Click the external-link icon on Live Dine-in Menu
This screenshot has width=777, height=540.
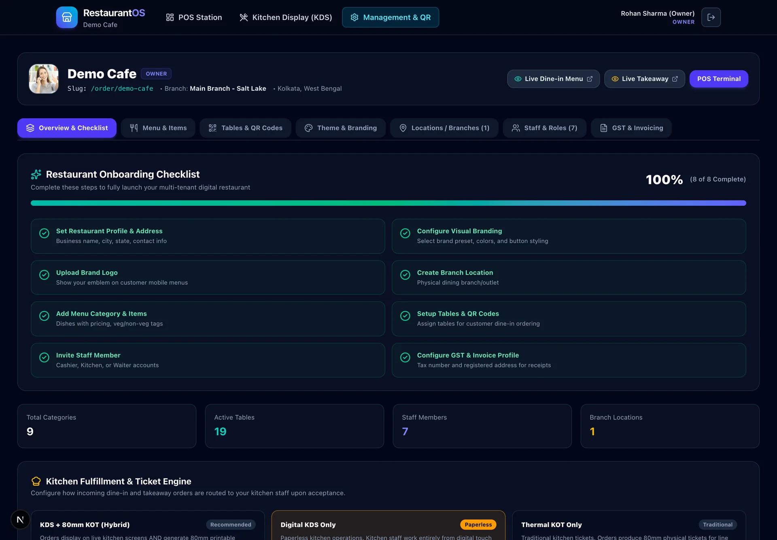(590, 79)
